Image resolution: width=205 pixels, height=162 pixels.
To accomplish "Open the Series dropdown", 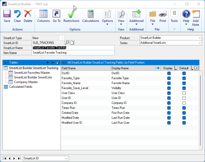I will click(200, 43).
